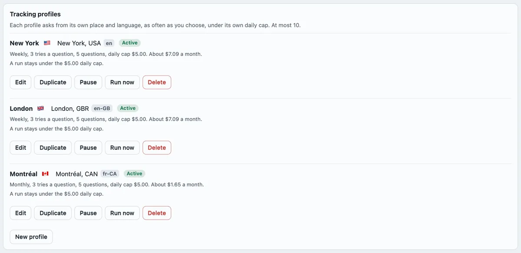
Task: Edit the Montréal profile
Action: [x=21, y=213]
